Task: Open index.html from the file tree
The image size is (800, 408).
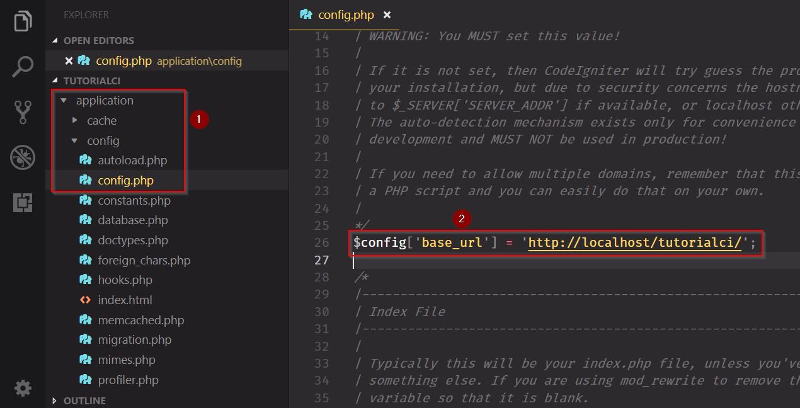Action: click(125, 300)
